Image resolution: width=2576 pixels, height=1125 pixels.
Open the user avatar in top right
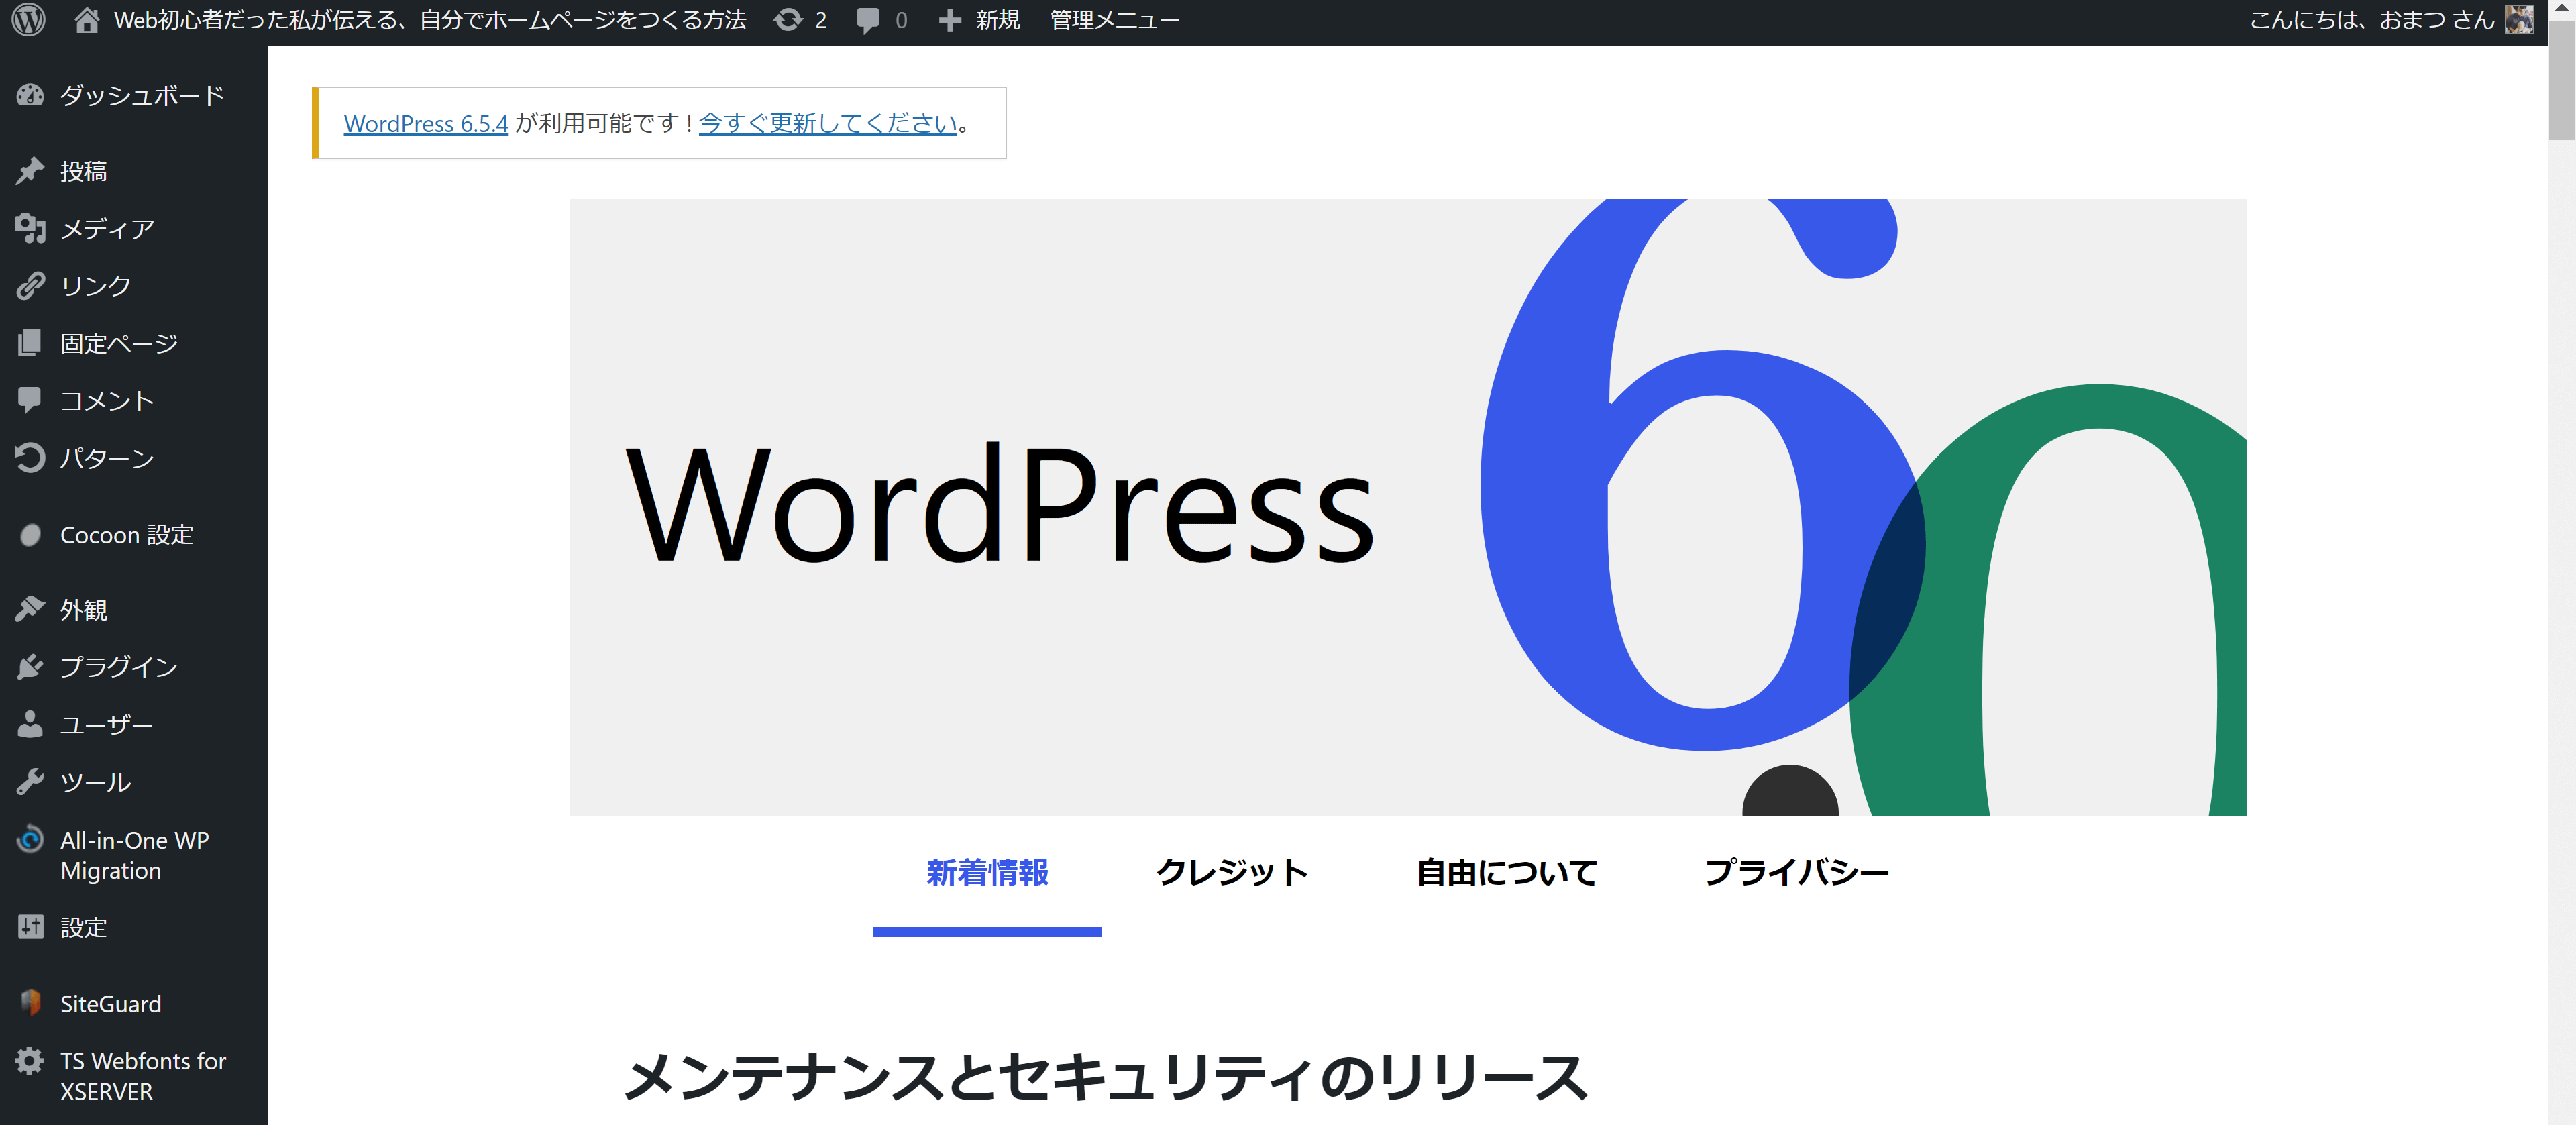2519,20
